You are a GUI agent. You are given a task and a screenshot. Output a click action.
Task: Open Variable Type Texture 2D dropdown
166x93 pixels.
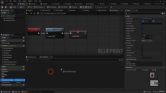click(147, 21)
